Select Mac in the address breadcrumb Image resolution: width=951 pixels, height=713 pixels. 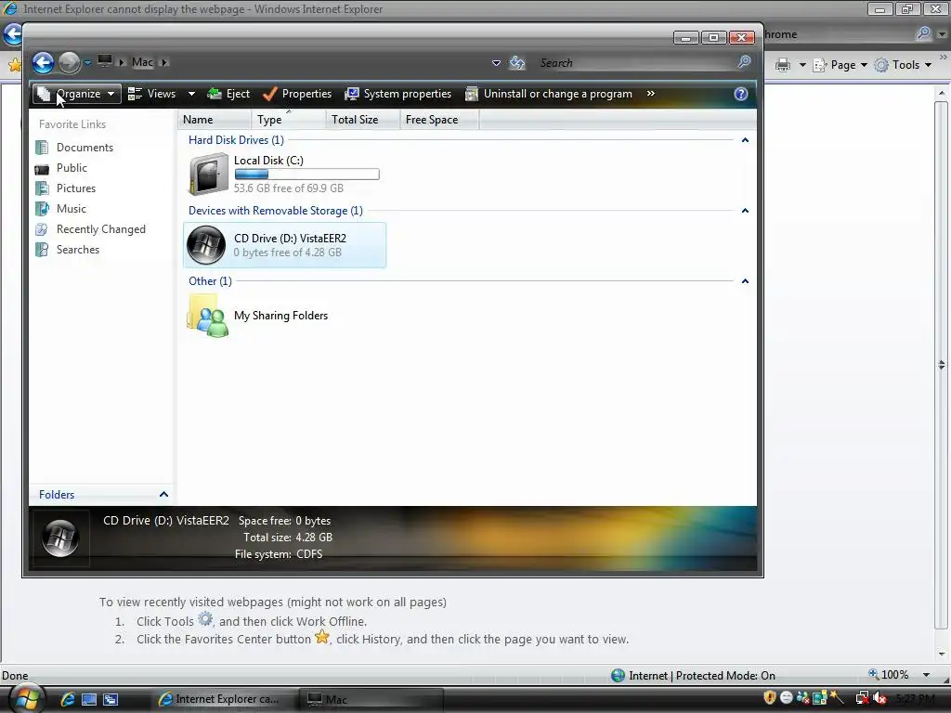(x=142, y=62)
